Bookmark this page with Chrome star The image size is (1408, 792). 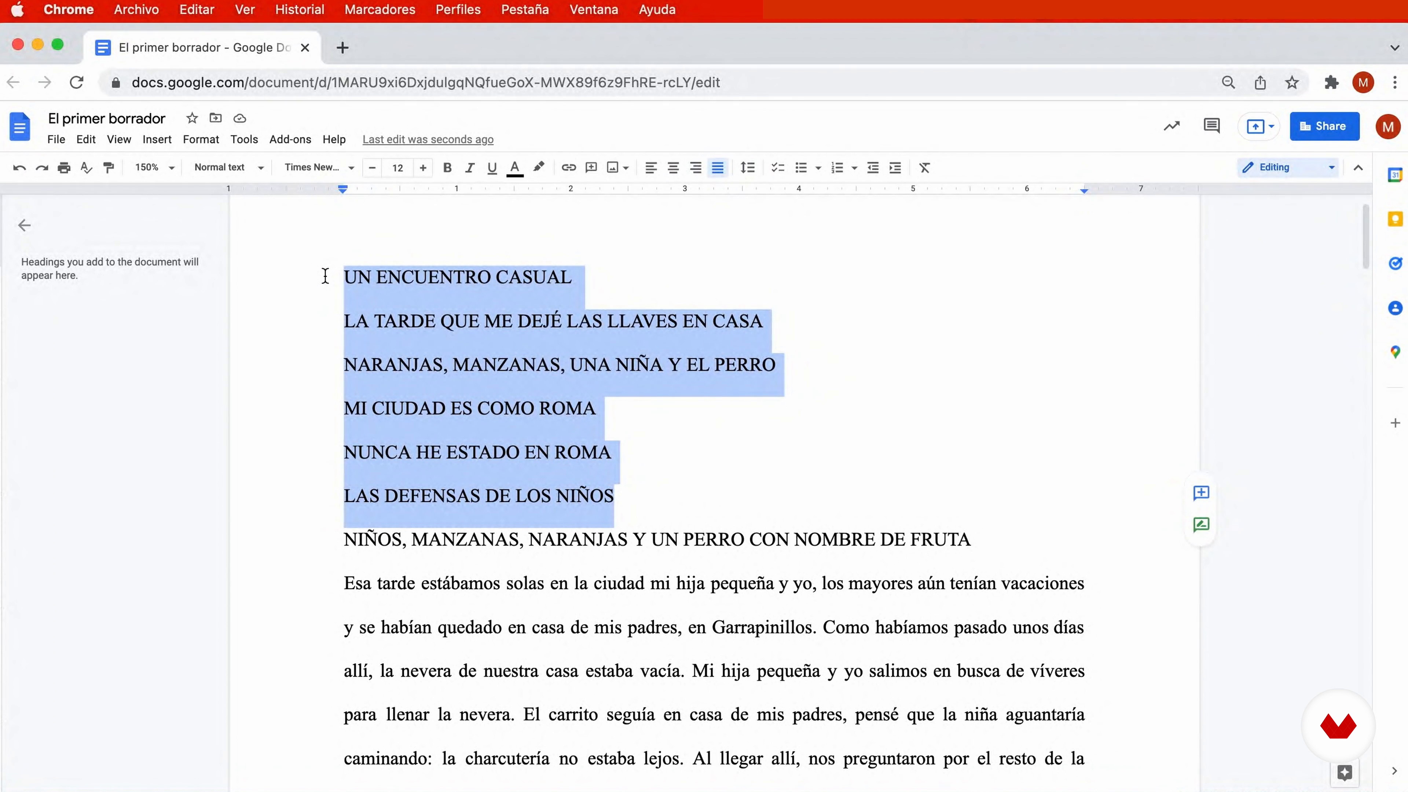pyautogui.click(x=1291, y=82)
